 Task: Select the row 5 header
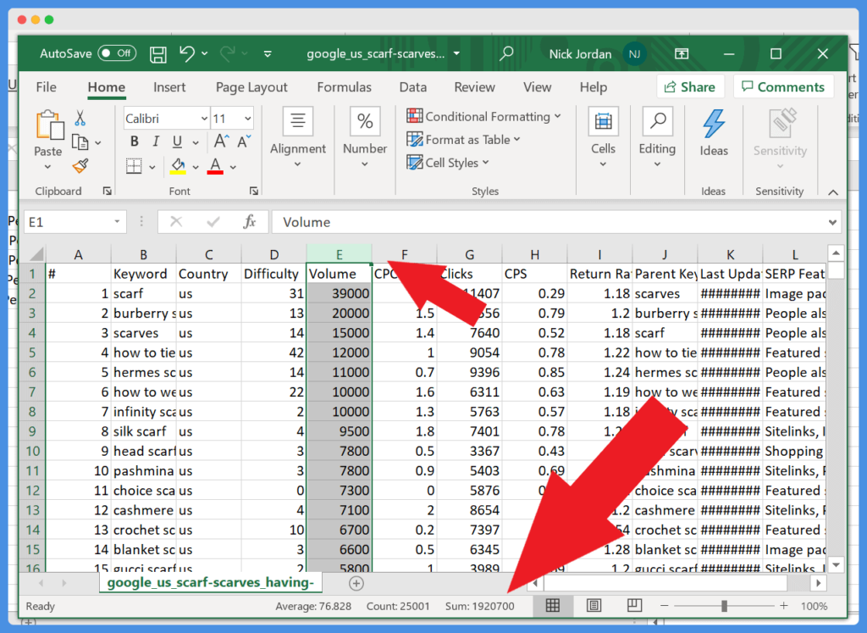pyautogui.click(x=32, y=353)
